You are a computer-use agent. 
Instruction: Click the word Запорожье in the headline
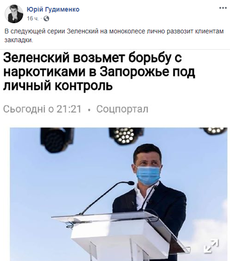pyautogui.click(x=134, y=72)
